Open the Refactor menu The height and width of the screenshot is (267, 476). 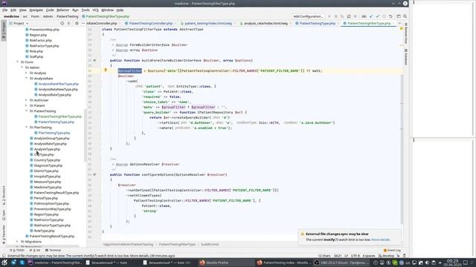click(62, 10)
